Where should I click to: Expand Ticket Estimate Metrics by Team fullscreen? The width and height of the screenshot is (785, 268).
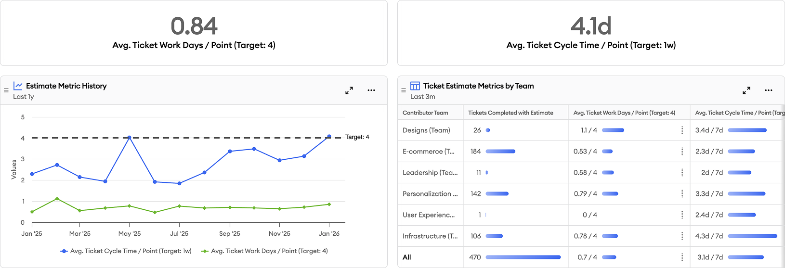(746, 90)
